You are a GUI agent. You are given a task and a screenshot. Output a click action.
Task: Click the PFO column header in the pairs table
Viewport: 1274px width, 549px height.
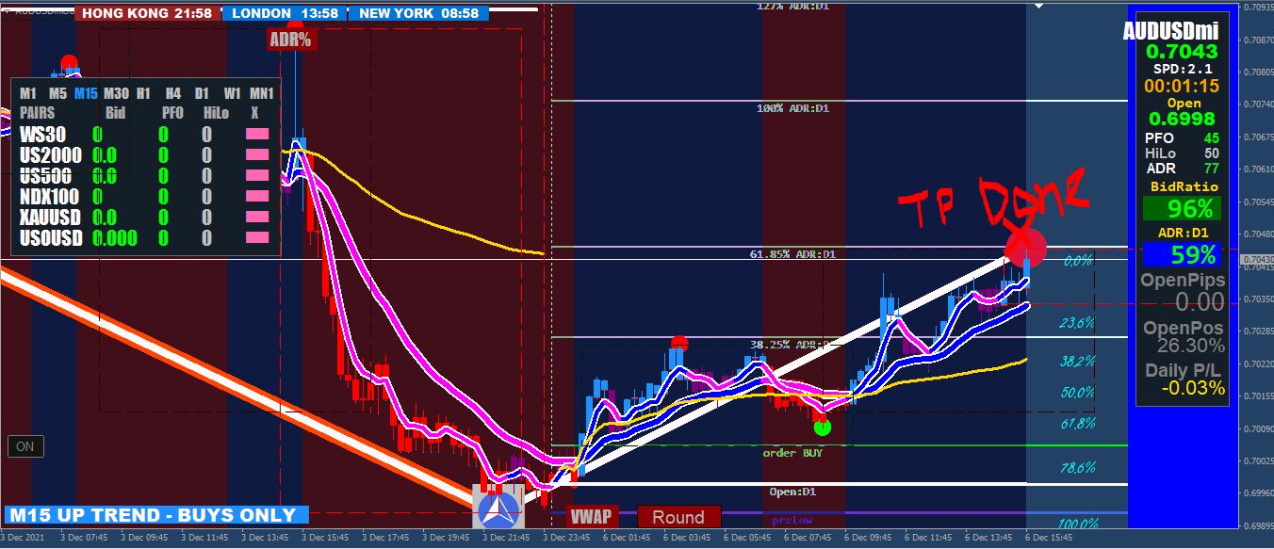click(172, 113)
